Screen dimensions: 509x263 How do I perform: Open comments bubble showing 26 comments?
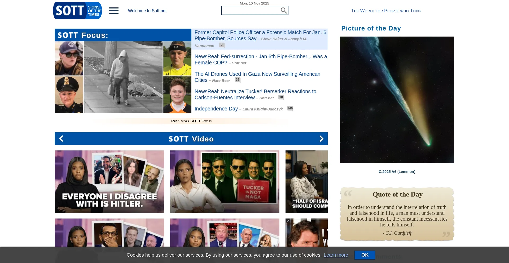pos(237,80)
